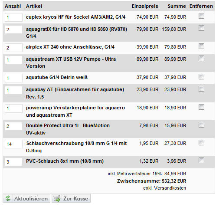Check remove box for aquastream XT USB pump
The height and width of the screenshot is (210, 216).
point(201,59)
